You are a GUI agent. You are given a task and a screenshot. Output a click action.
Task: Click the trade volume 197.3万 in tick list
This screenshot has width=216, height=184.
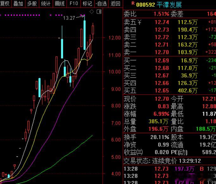click(185, 169)
